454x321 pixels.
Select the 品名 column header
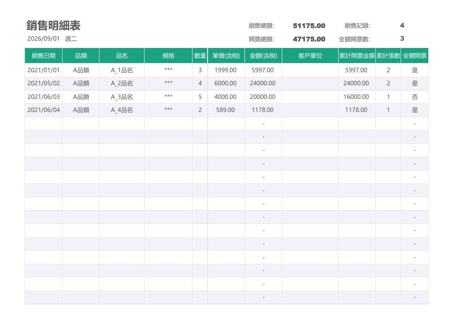[x=122, y=56]
